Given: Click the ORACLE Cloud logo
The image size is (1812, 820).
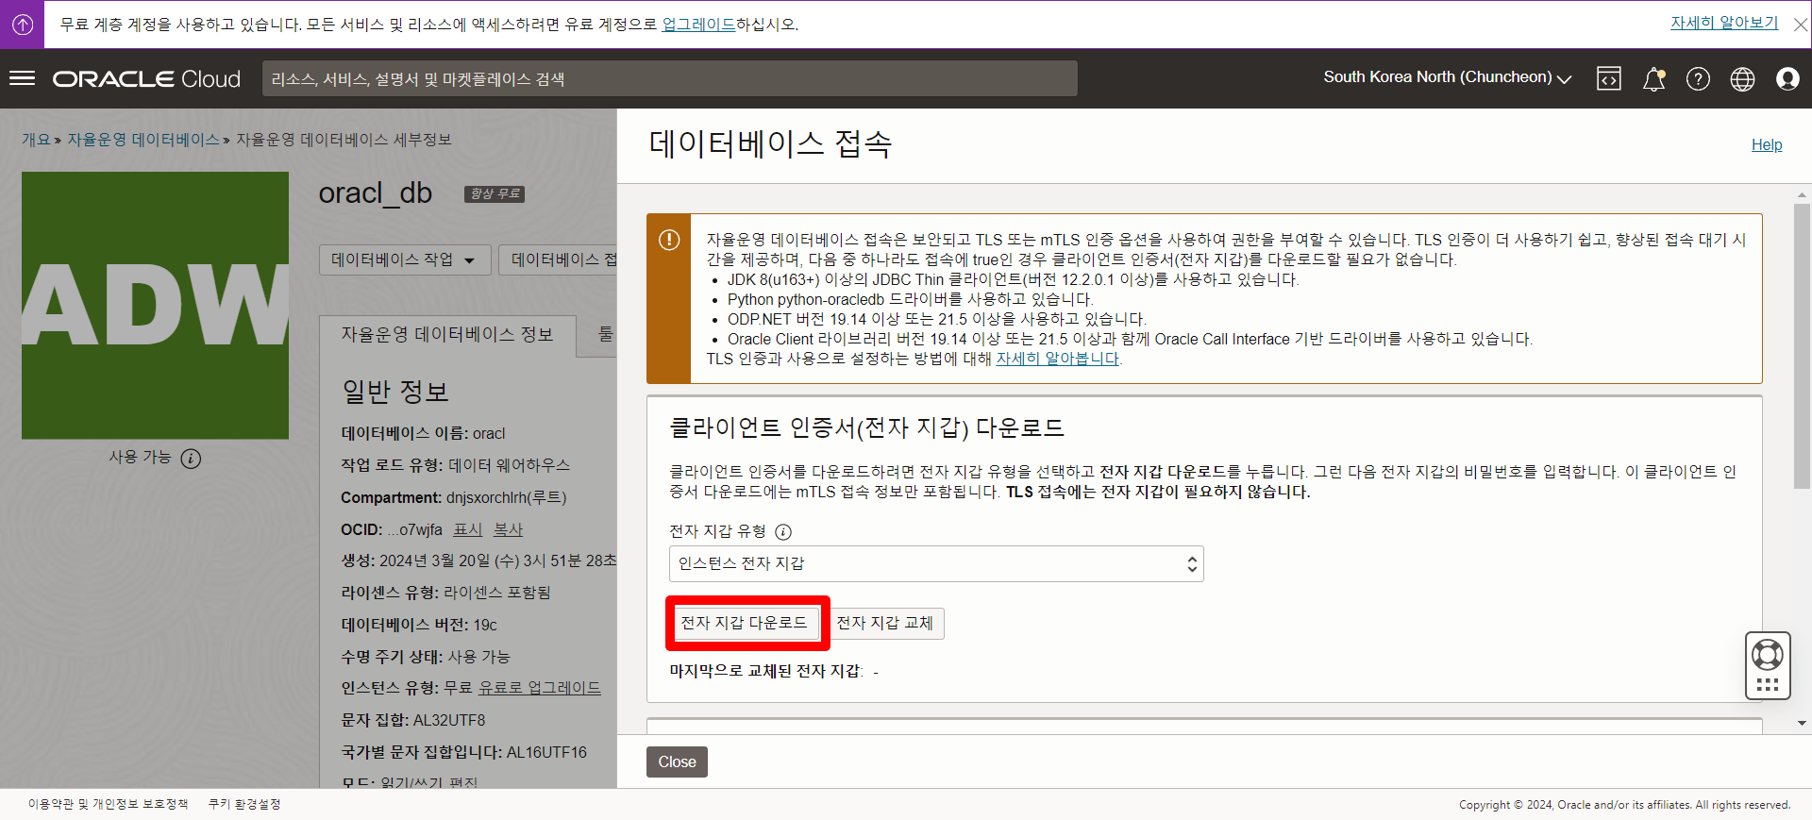Looking at the screenshot, I should pyautogui.click(x=146, y=79).
